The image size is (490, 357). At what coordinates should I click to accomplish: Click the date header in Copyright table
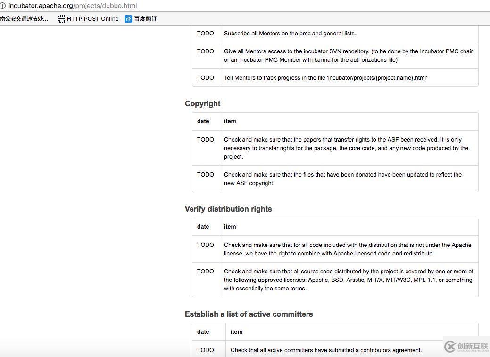click(203, 121)
